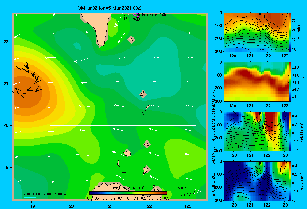Click the white transect line at 20°N
The width and height of the screenshot is (307, 209).
point(123,125)
